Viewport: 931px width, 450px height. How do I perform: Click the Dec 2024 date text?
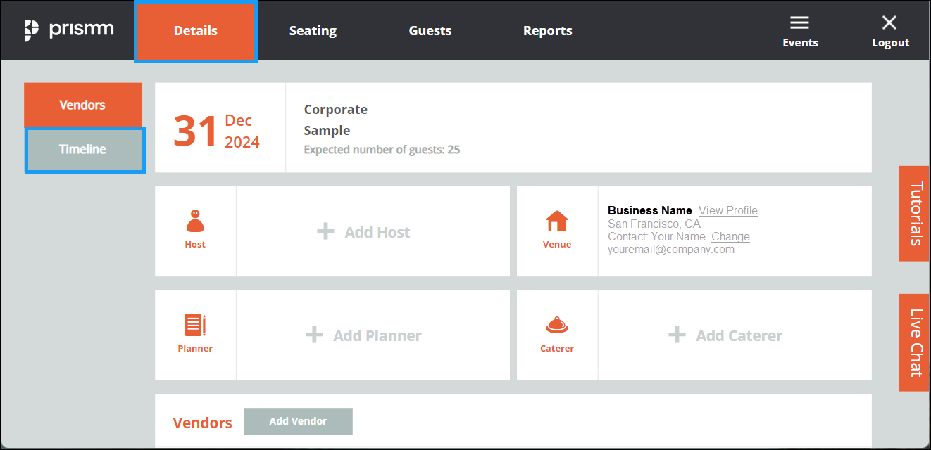coord(242,131)
